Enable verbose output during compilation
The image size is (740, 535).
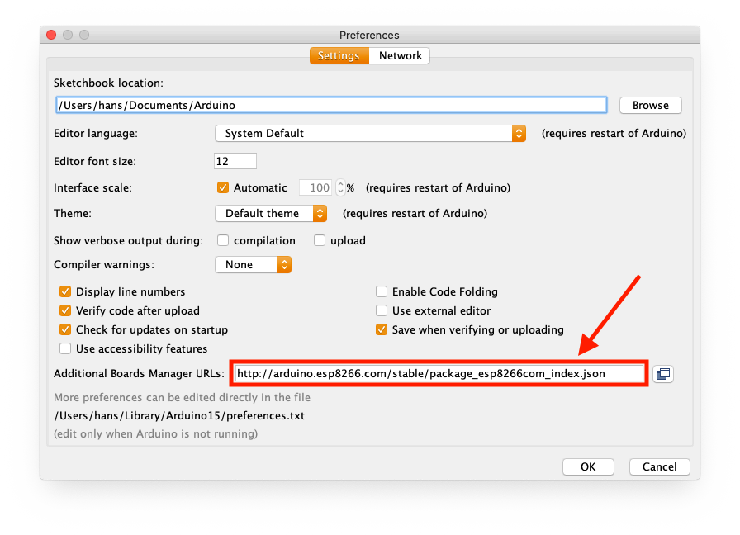click(223, 241)
